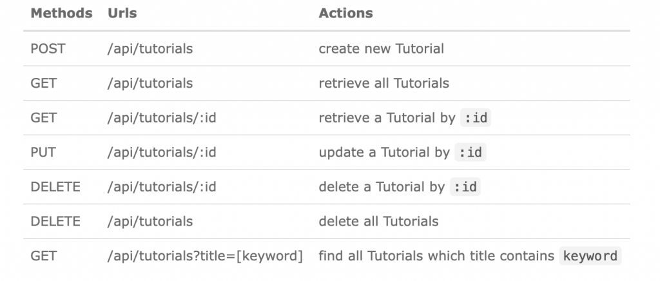The image size is (660, 281).
Task: Click /api/tutorials/:id URL in PUT row
Action: 162,152
